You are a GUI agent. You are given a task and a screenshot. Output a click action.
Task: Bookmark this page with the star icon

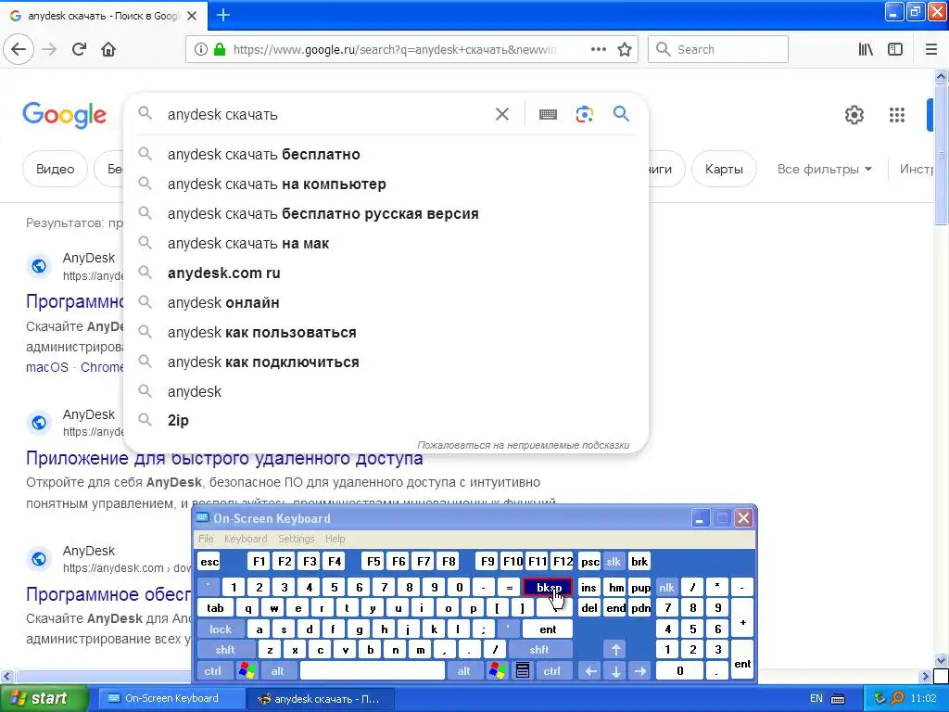click(625, 50)
